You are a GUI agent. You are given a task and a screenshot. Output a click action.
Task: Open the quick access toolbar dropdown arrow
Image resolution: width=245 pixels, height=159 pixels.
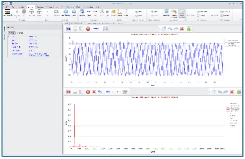[x=16, y=3]
